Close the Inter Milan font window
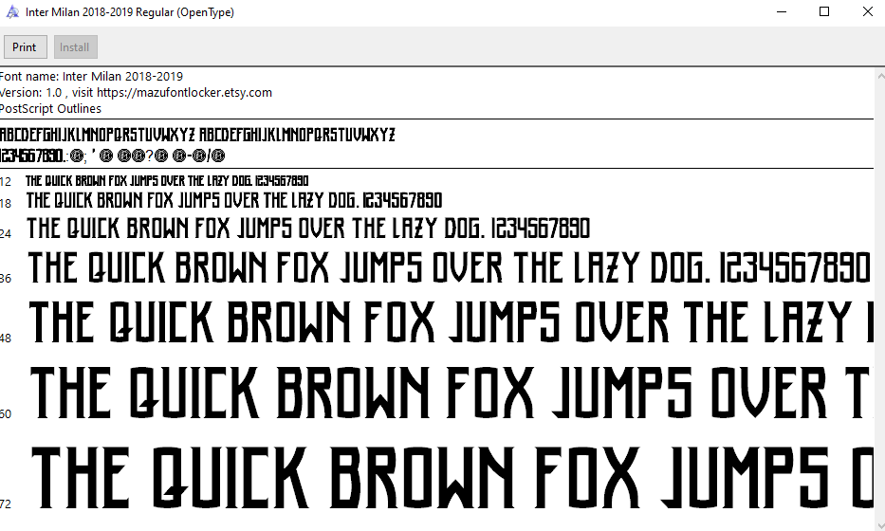Image resolution: width=885 pixels, height=531 pixels. 867,12
